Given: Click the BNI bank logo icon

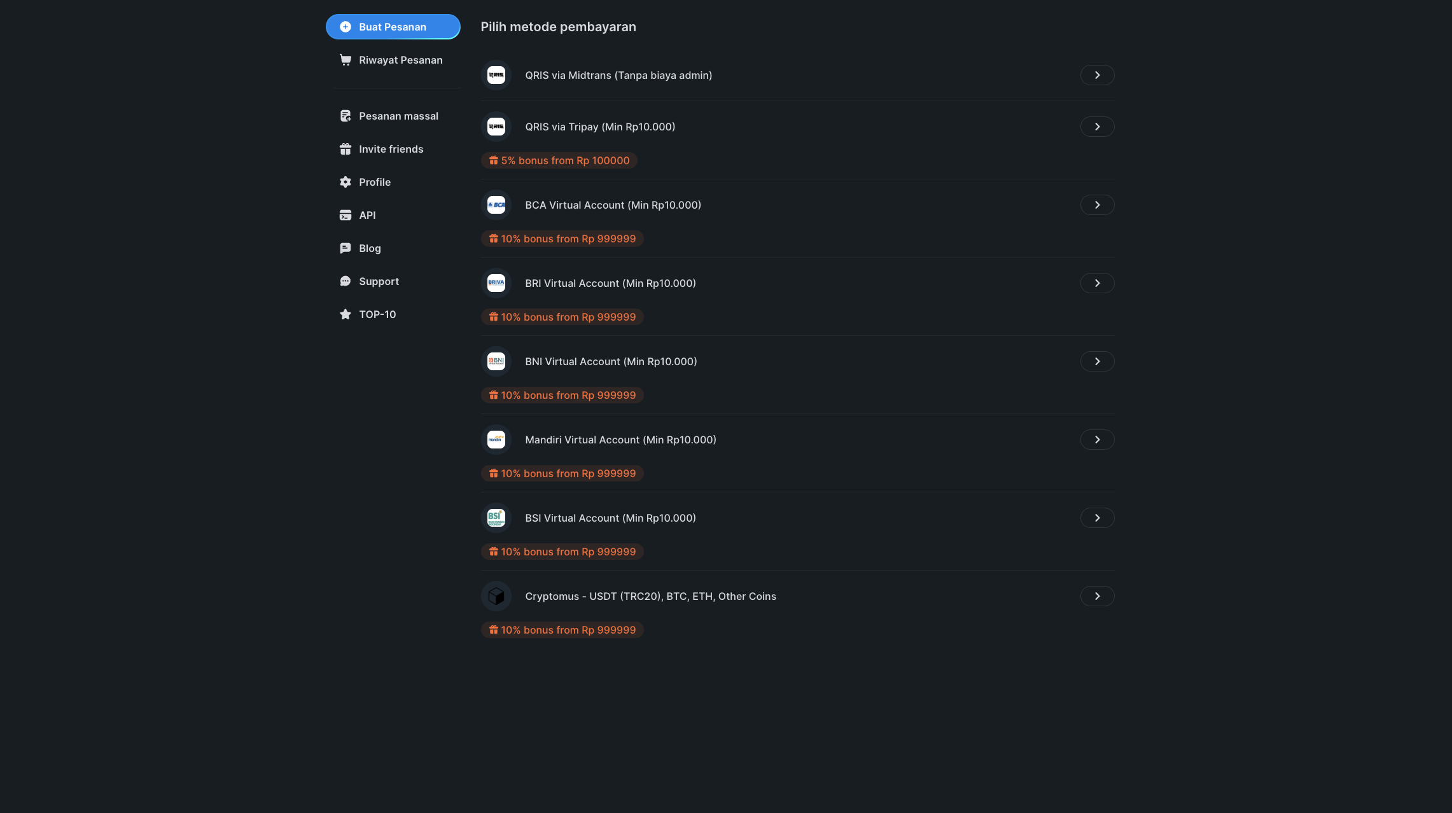Looking at the screenshot, I should coord(496,361).
